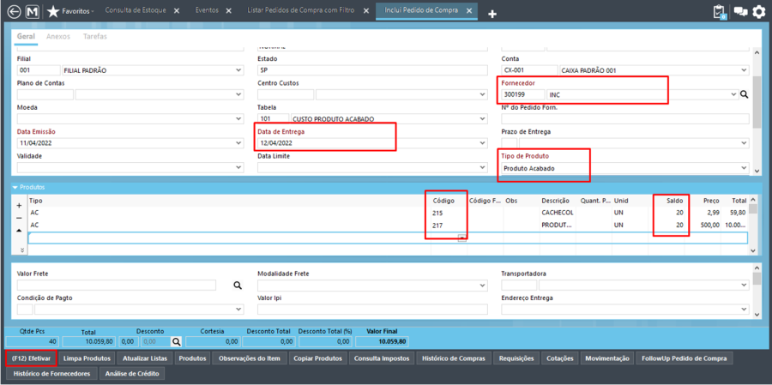
Task: Click the Valor Frete search magnifier
Action: [x=238, y=285]
